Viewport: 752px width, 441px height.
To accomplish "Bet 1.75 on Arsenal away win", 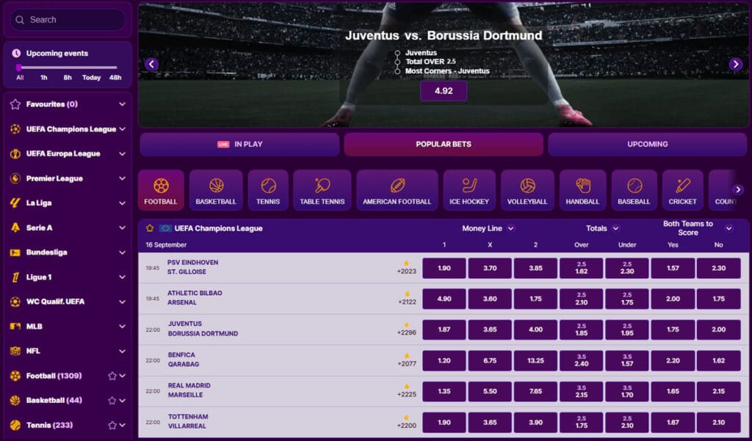I will (x=535, y=299).
